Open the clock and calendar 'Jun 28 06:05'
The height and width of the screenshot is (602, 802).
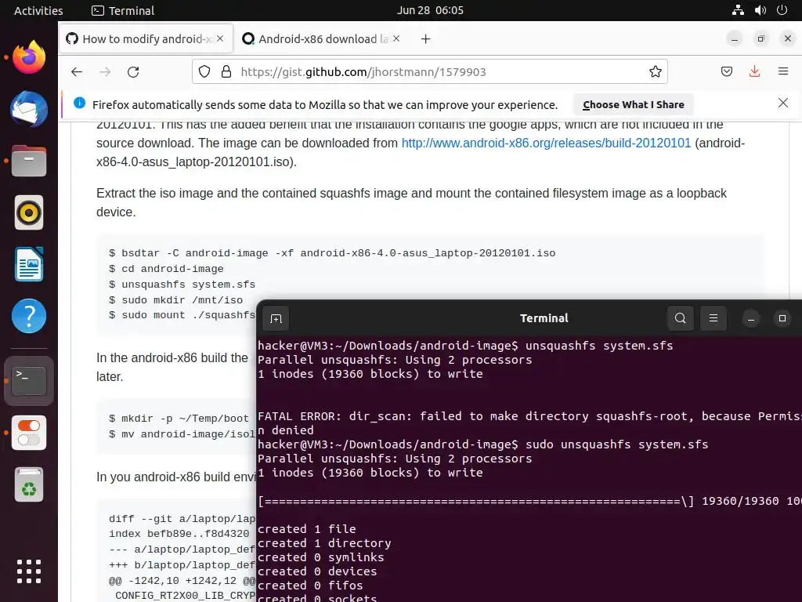(430, 10)
